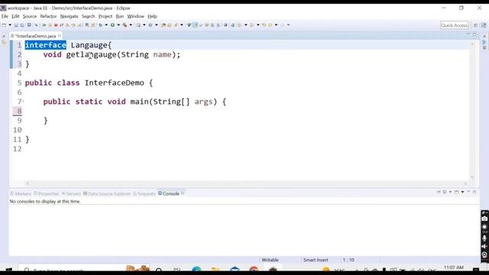The image size is (489, 275).
Task: Maximize the Console panel
Action: coord(474,192)
